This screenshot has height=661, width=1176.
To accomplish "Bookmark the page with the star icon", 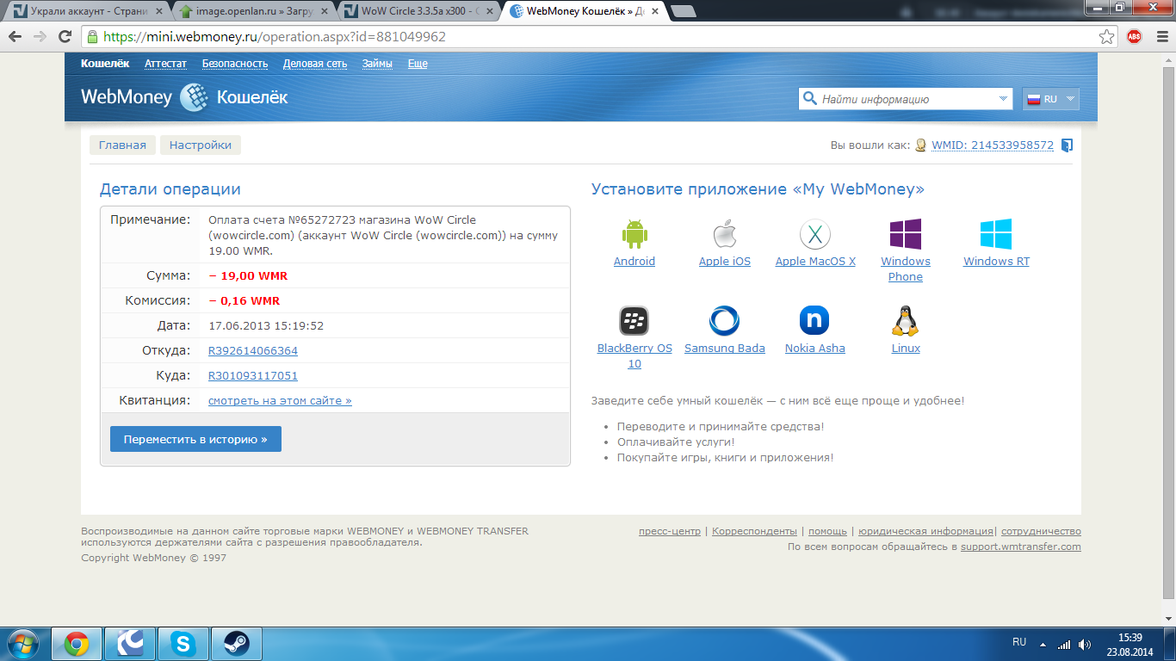I will [1107, 37].
